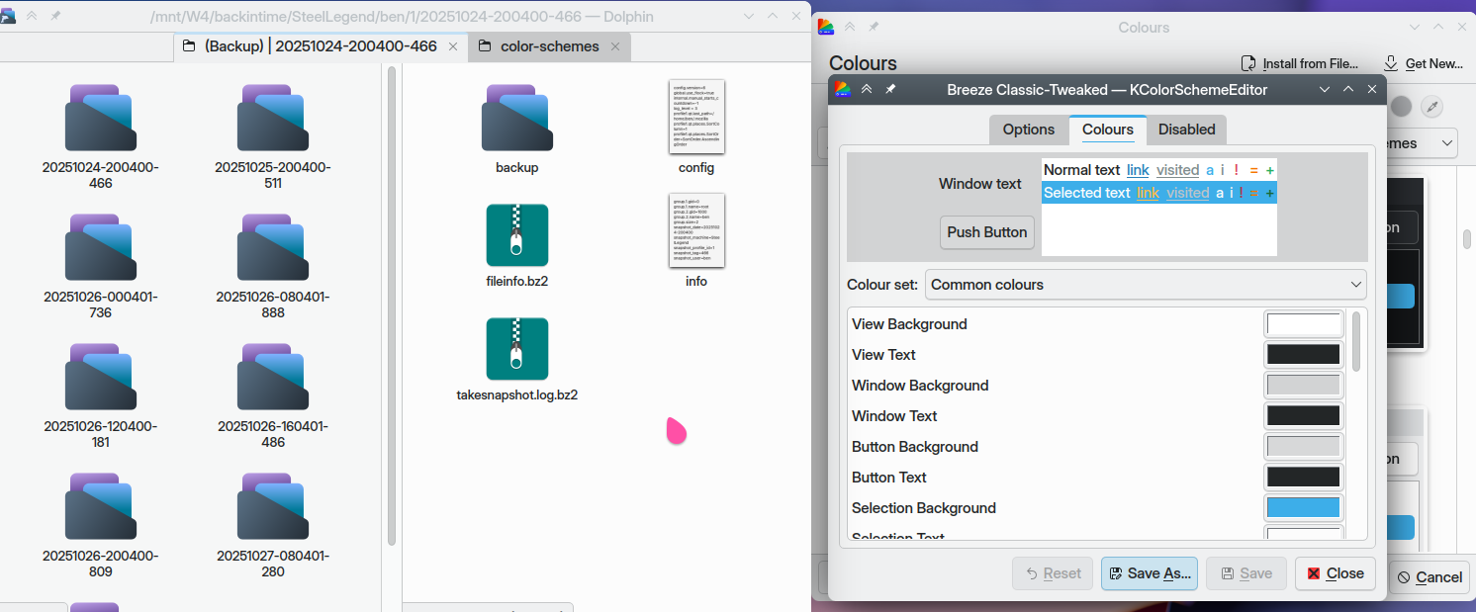Click the colour picker eyedropper icon
Viewport: 1476px width, 612px height.
(1430, 107)
